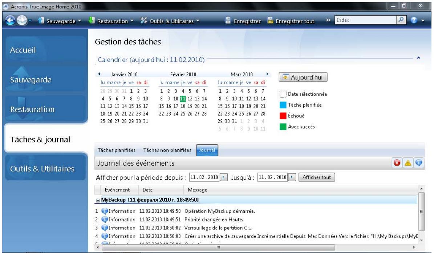Open the Outils & Utilitaires toolbar menu
Screen dimensions: 434x253
point(170,21)
